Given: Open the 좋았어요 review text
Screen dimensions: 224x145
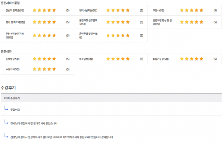Looking at the screenshot, I should coord(15,110).
